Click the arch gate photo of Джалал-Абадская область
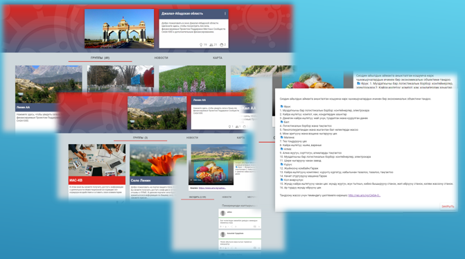 (119, 29)
